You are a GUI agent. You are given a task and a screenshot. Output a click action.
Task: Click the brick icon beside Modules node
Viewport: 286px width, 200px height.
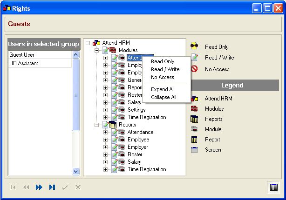click(x=113, y=50)
